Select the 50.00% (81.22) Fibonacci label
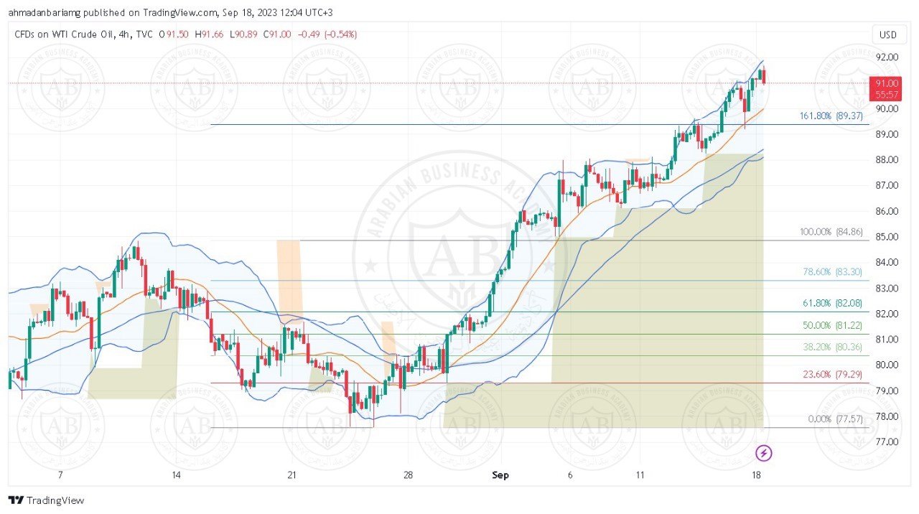Screen dimensions: 919x514 tap(833, 325)
